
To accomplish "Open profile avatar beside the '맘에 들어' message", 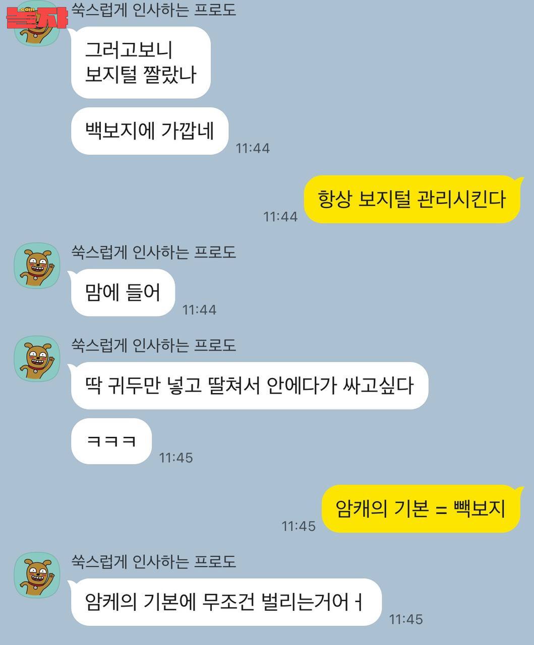I will coord(37,266).
